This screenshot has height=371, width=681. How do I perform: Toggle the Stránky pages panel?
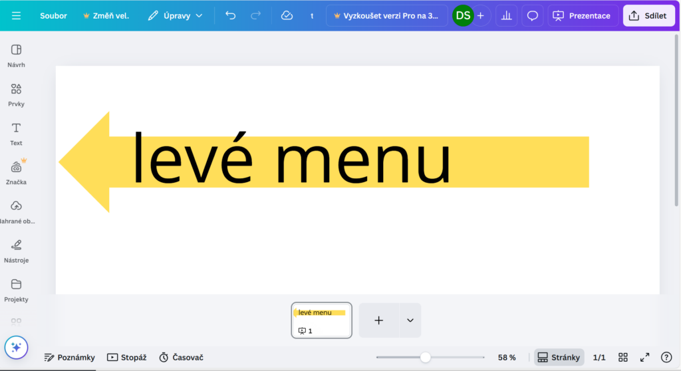click(x=559, y=357)
